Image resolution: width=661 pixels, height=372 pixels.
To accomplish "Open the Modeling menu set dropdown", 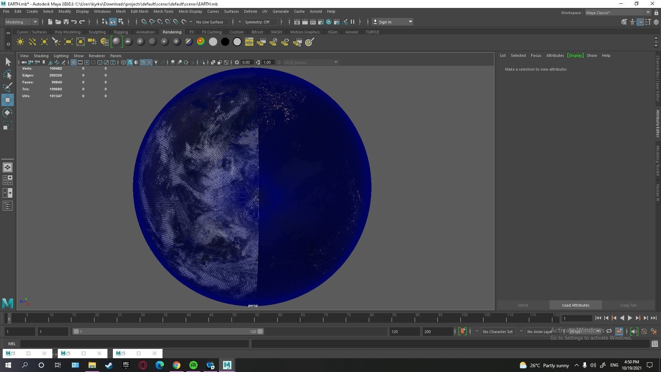I will tap(21, 22).
